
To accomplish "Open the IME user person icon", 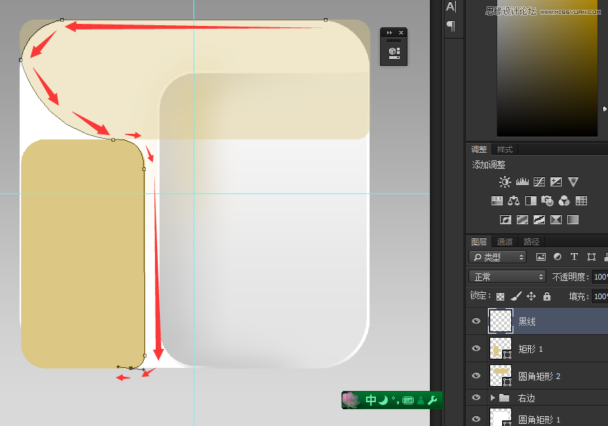I will click(421, 400).
